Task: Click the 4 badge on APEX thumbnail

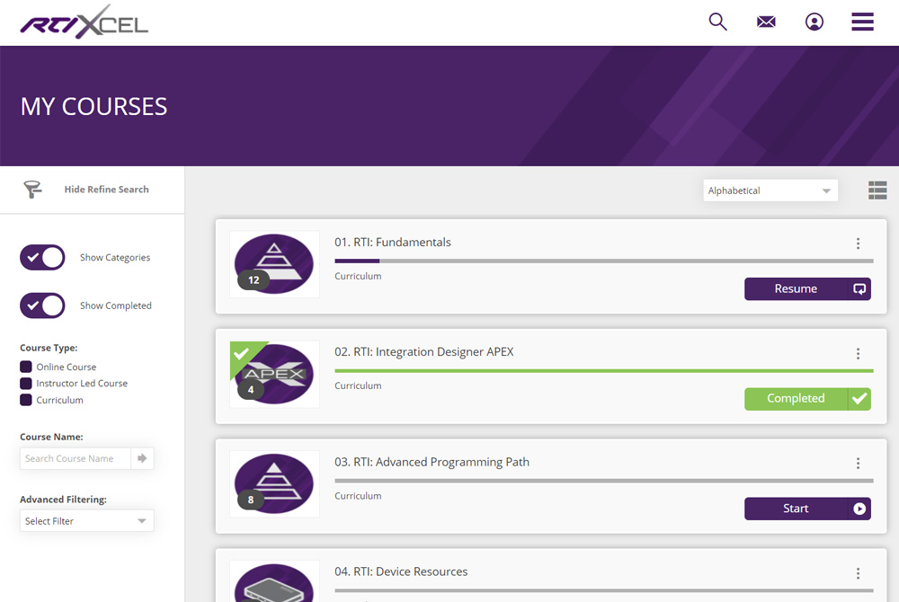Action: [251, 389]
